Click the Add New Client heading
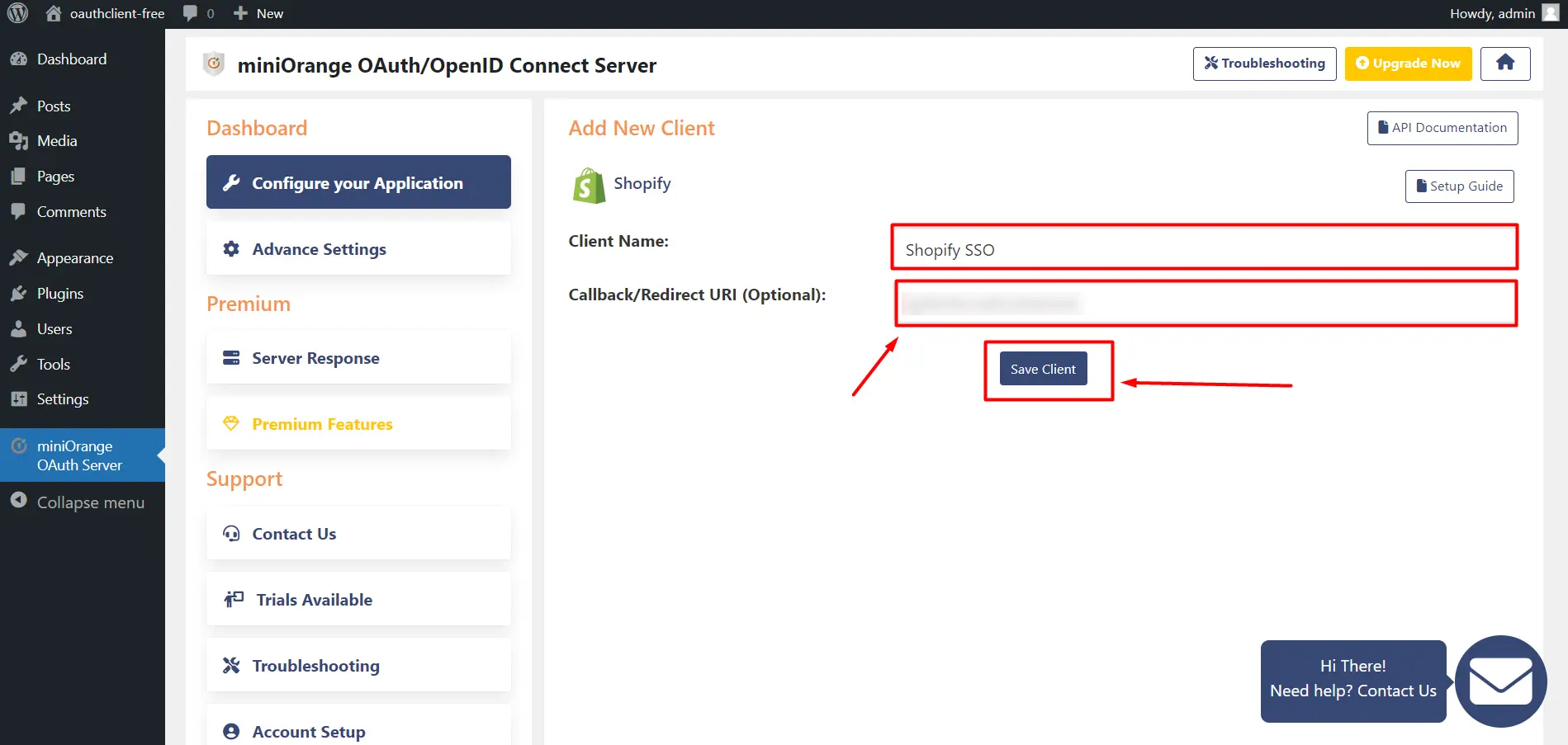The image size is (1568, 745). pos(642,128)
